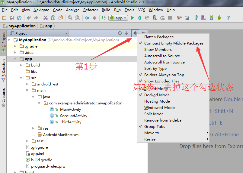Image resolution: width=243 pixels, height=173 pixels.
Task: Open Project Structure toolbar icon
Action: pyautogui.click(x=179, y=18)
